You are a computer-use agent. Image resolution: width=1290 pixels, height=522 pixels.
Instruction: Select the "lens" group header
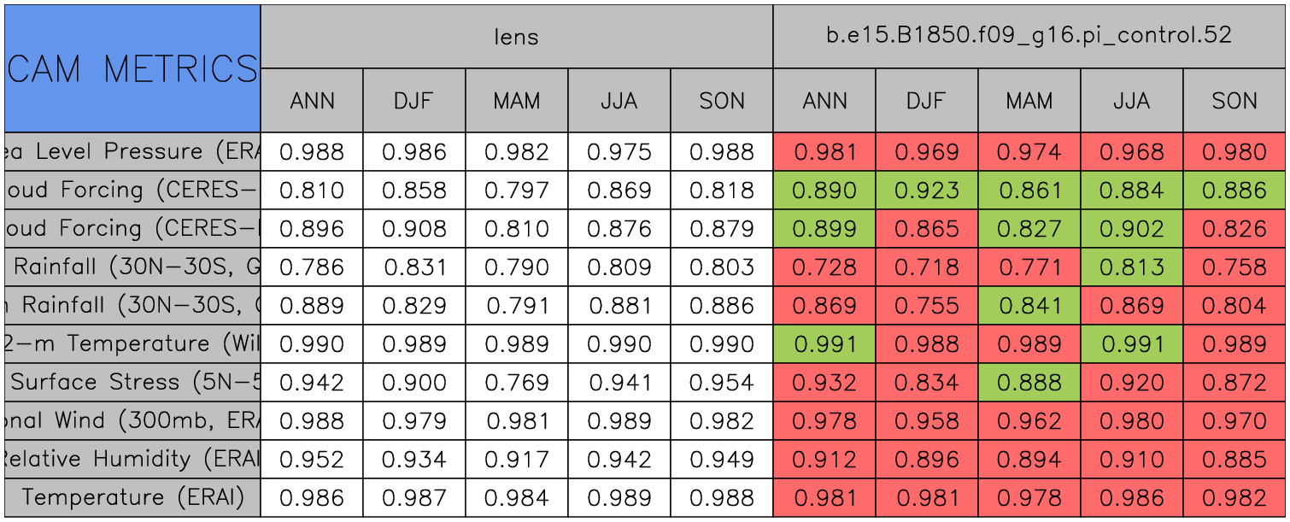tap(516, 36)
